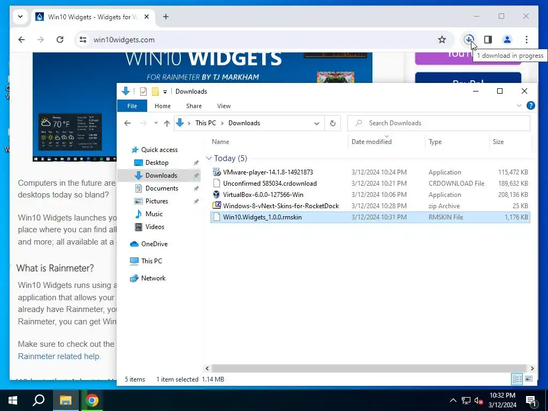This screenshot has width=548, height=411.
Task: Go forward in Chrome browser
Action: point(41,40)
